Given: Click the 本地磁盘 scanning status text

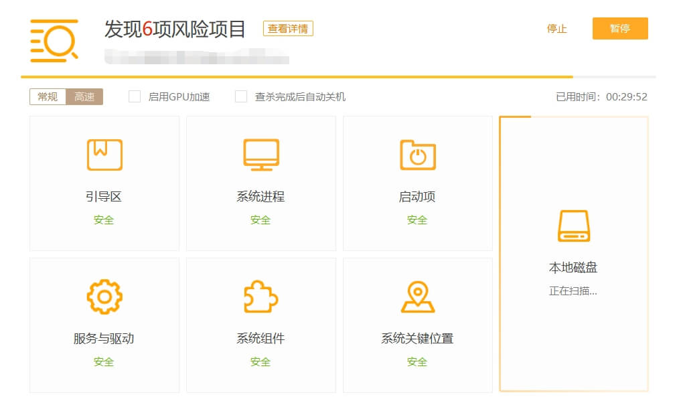Looking at the screenshot, I should click(573, 291).
